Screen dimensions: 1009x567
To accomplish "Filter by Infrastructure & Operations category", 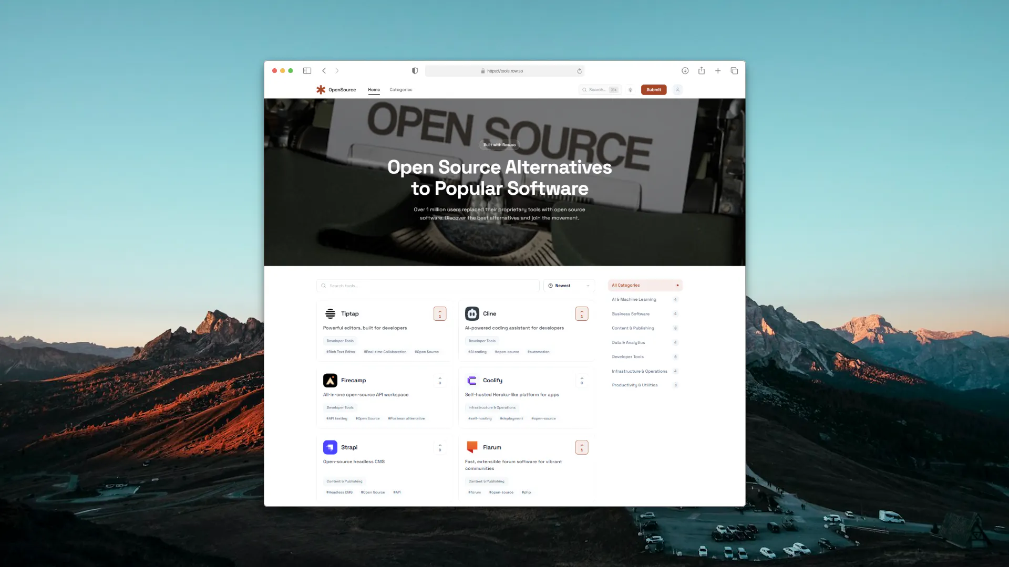I will [x=645, y=371].
